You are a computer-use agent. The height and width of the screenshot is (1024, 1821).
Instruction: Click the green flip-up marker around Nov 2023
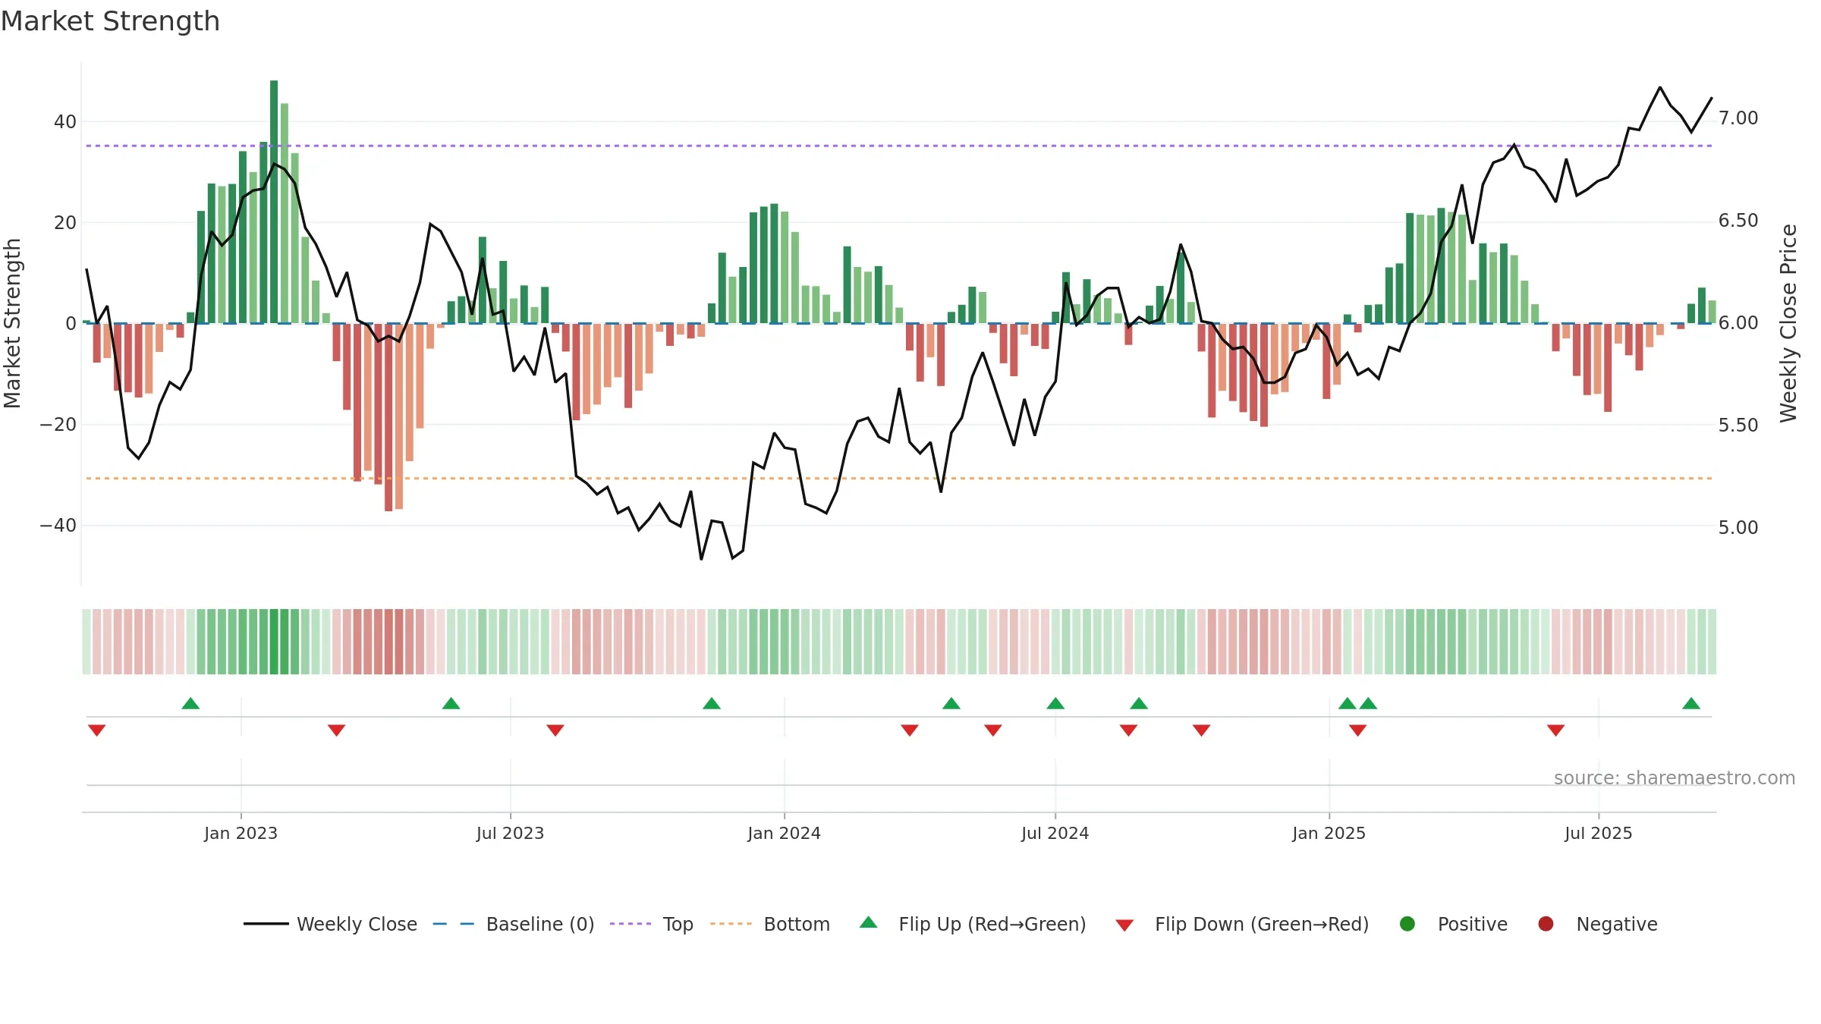click(x=712, y=703)
